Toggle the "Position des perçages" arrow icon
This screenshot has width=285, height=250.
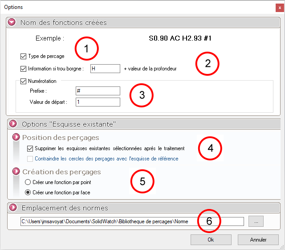17,137
